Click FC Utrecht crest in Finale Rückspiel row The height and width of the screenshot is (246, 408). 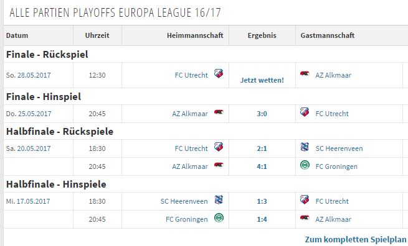tap(219, 73)
